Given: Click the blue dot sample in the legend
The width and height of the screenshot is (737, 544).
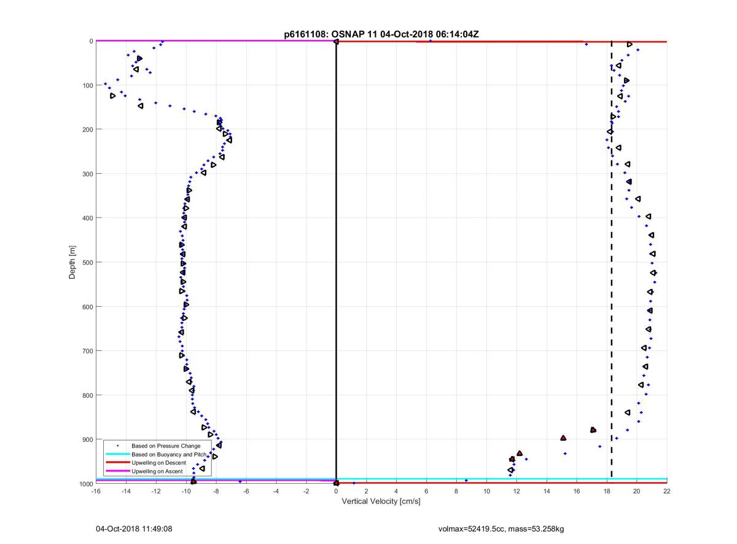Looking at the screenshot, I should (x=117, y=445).
